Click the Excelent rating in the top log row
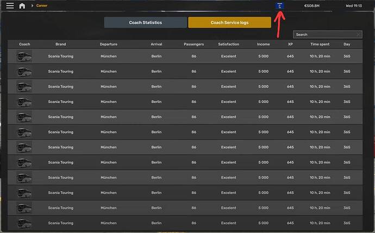The height and width of the screenshot is (233, 375). (229, 56)
